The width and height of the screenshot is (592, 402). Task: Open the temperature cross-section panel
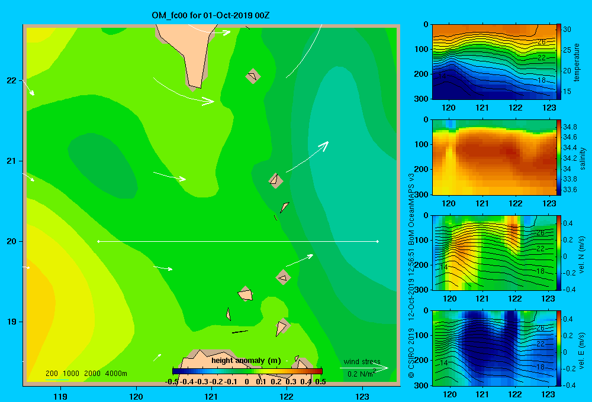coord(494,62)
